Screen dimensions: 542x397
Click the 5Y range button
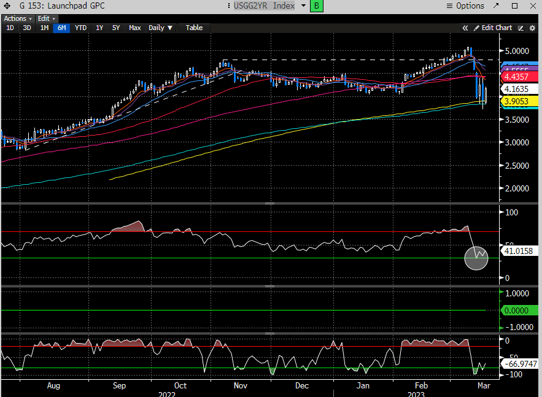pos(116,28)
